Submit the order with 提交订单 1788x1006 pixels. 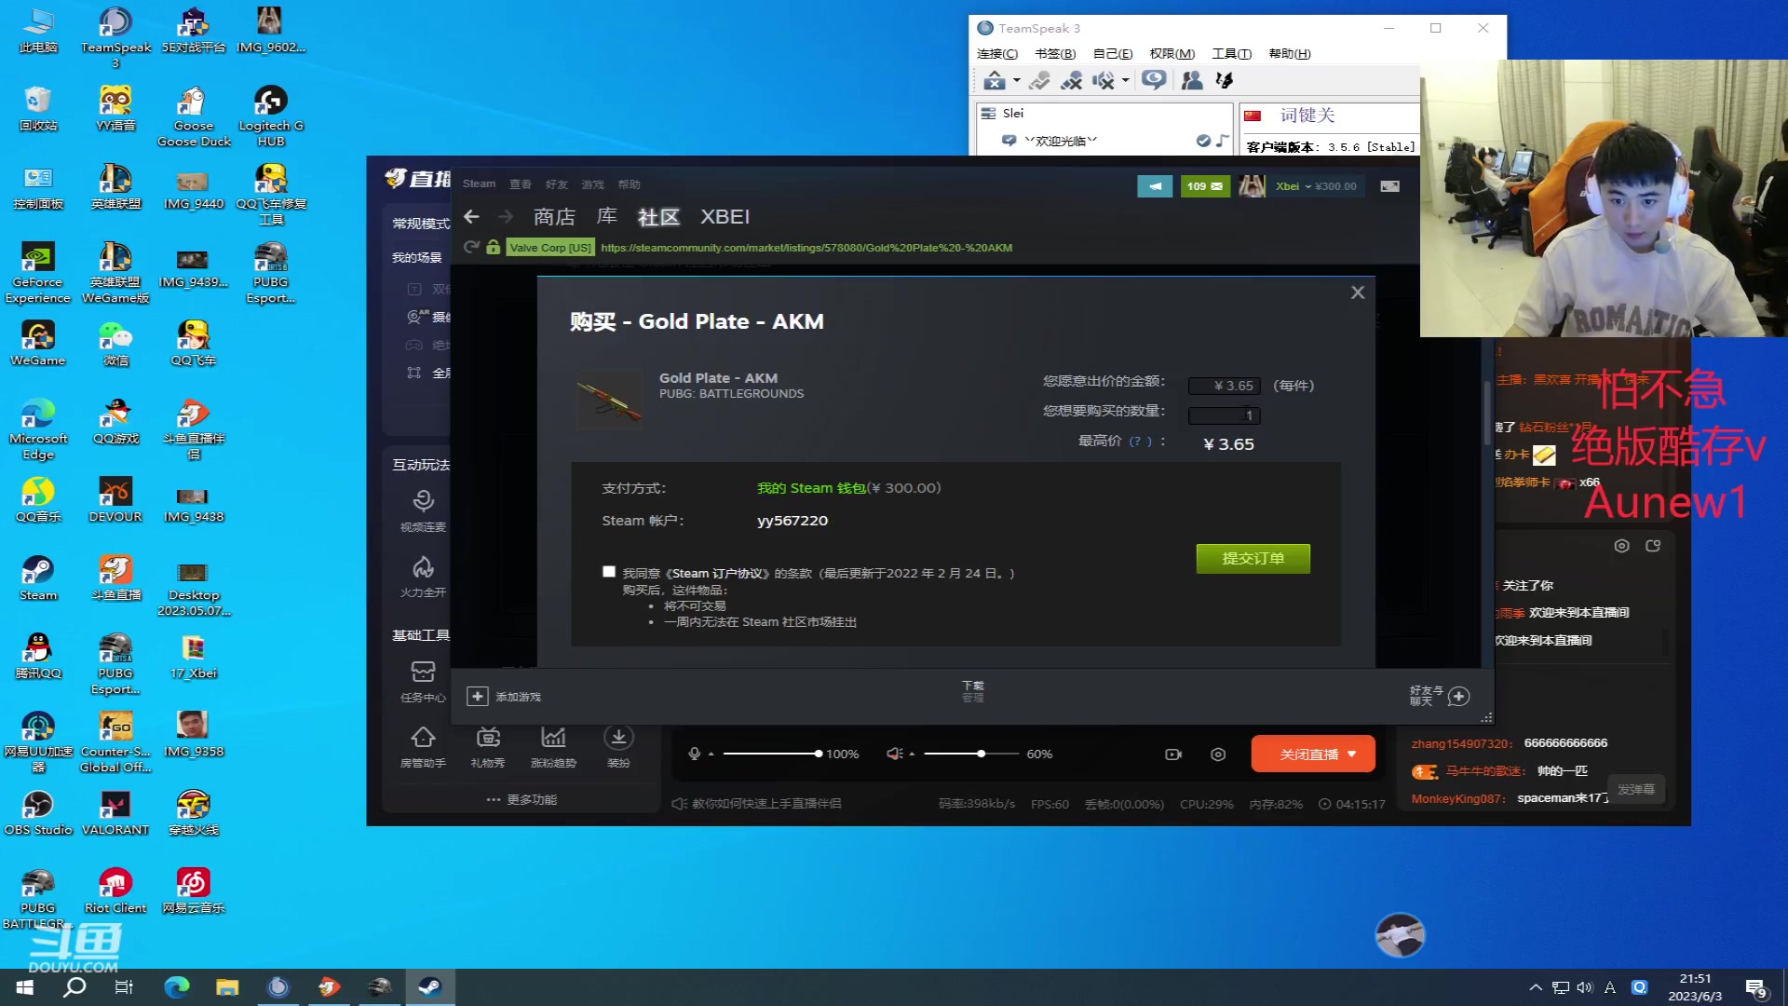[1253, 558]
